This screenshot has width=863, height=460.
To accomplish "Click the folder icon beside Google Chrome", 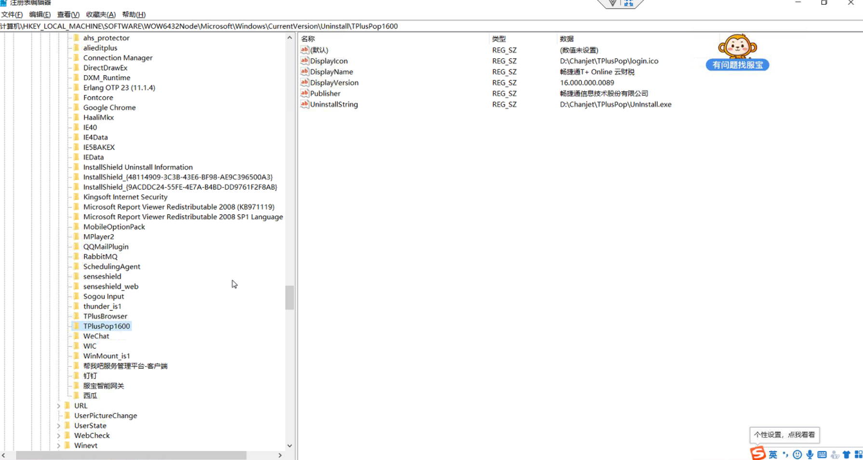I will (76, 107).
